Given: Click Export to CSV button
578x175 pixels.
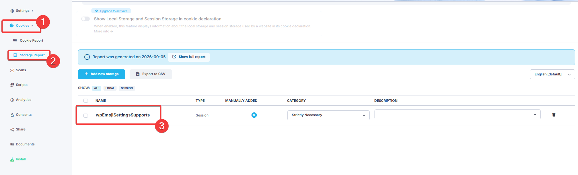Looking at the screenshot, I should click(151, 74).
